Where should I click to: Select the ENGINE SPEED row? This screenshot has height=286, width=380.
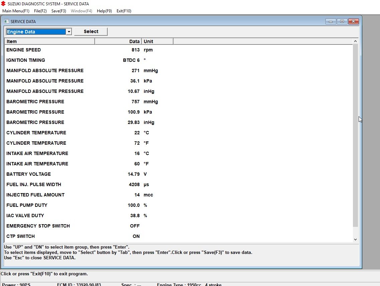click(178, 50)
